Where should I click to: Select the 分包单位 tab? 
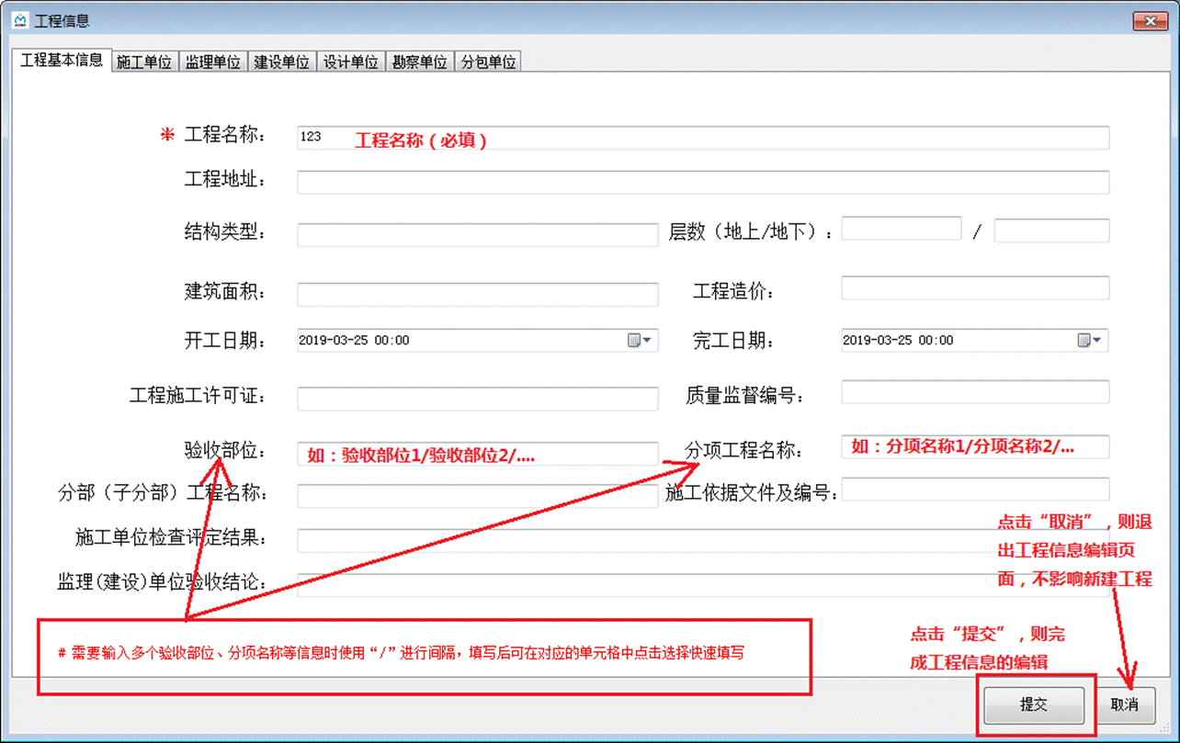489,62
